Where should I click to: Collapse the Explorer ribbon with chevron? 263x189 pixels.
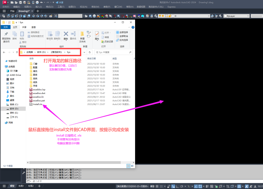pyautogui.click(x=129, y=27)
